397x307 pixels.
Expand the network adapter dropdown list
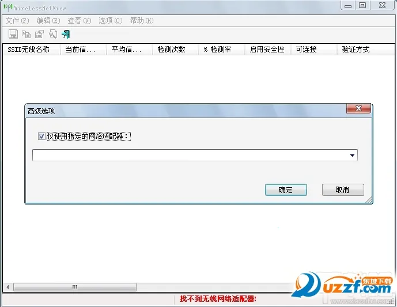351,156
